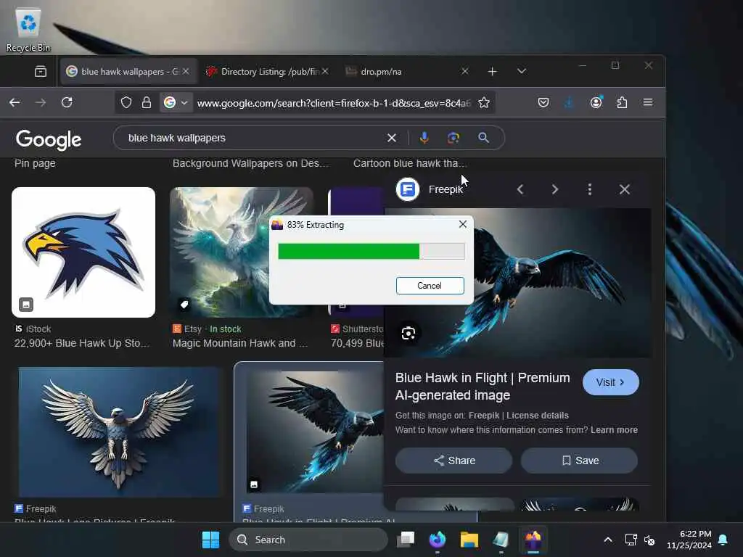Open File Explorer from the taskbar

(x=469, y=540)
